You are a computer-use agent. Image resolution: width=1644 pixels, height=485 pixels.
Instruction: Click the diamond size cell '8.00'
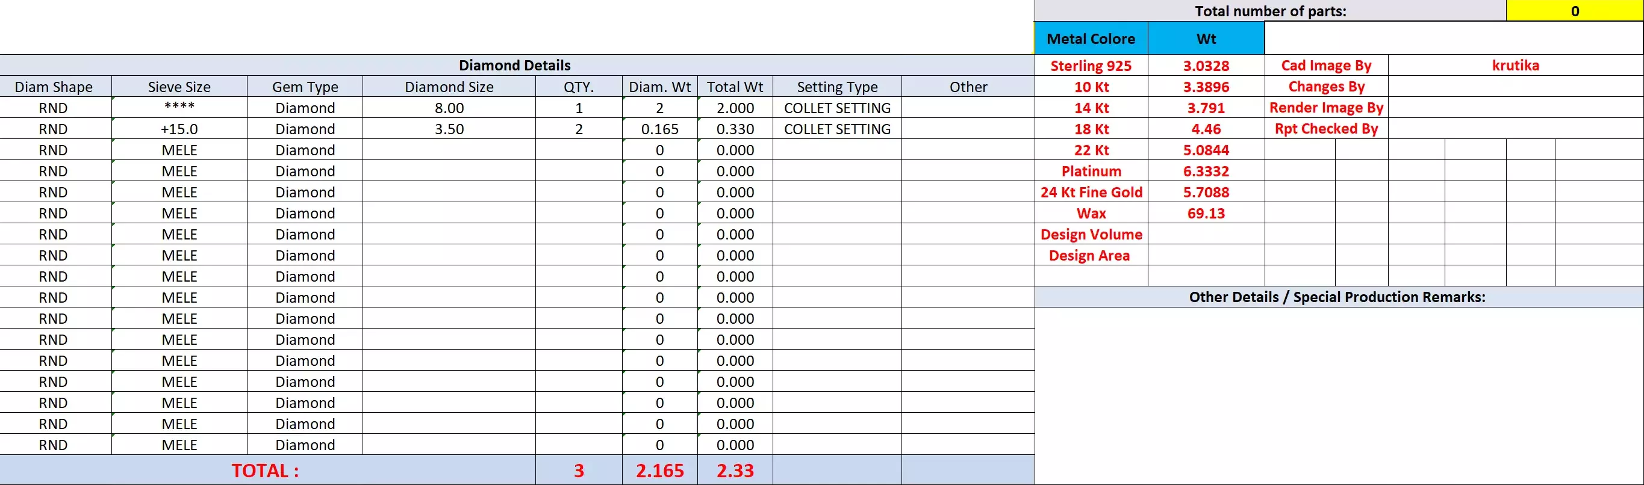pos(449,108)
